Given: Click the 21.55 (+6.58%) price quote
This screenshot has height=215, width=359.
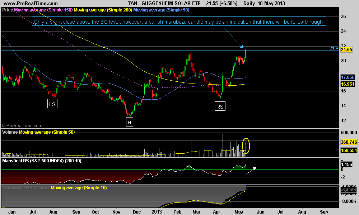Looking at the screenshot, I should [x=222, y=3].
